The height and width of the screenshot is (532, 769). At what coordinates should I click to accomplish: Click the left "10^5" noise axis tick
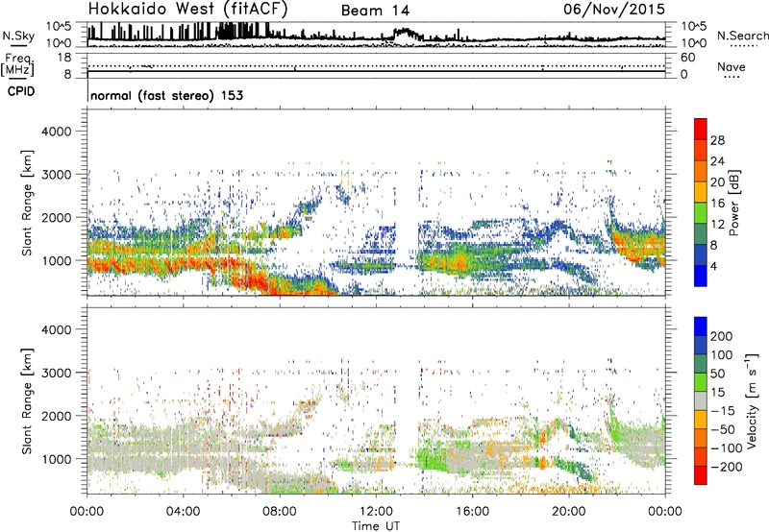pos(60,26)
